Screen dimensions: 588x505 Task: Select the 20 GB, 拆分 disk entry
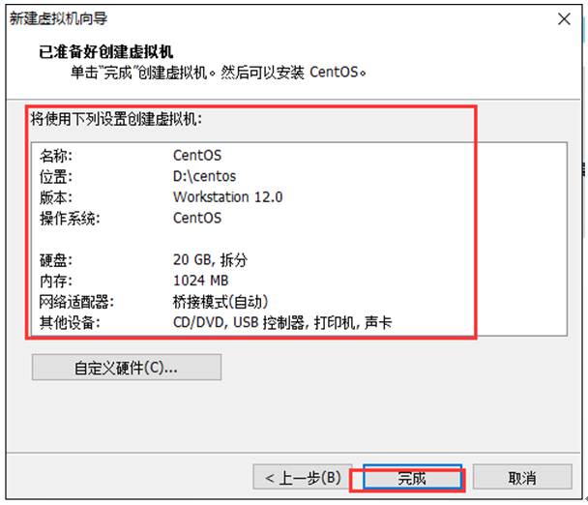pyautogui.click(x=210, y=259)
